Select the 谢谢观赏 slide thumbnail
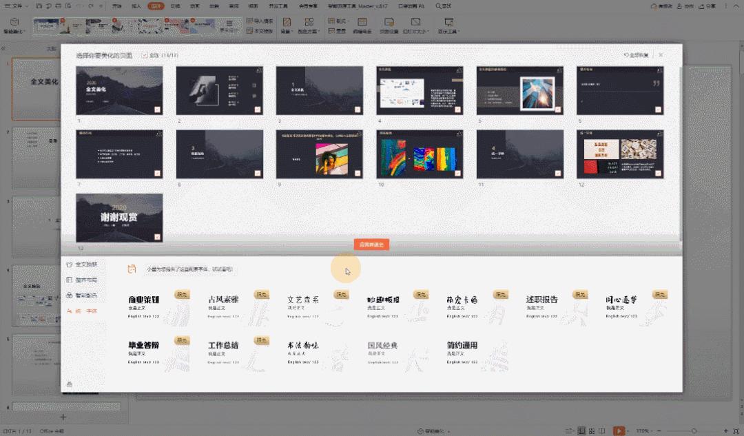Viewport: 744px width, 436px height. coord(118,216)
